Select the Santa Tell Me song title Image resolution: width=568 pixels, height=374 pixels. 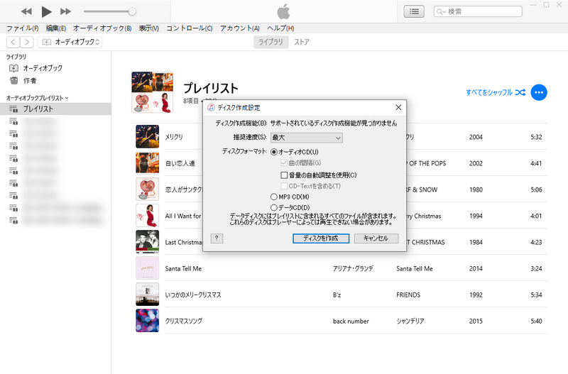tap(183, 269)
